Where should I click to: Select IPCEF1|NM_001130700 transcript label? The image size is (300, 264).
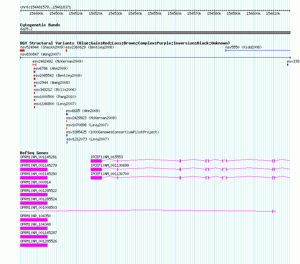coord(110,174)
